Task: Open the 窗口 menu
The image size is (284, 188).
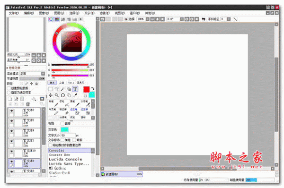Action: tap(135, 13)
